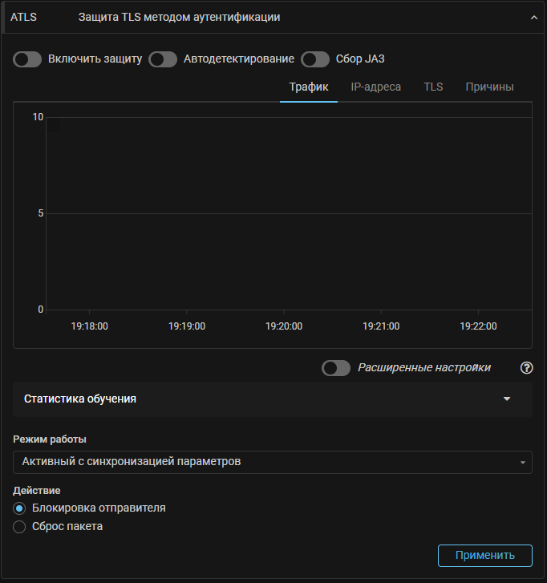The width and height of the screenshot is (547, 583).
Task: Turn on the Сбор JA3 switch
Action: pyautogui.click(x=315, y=59)
